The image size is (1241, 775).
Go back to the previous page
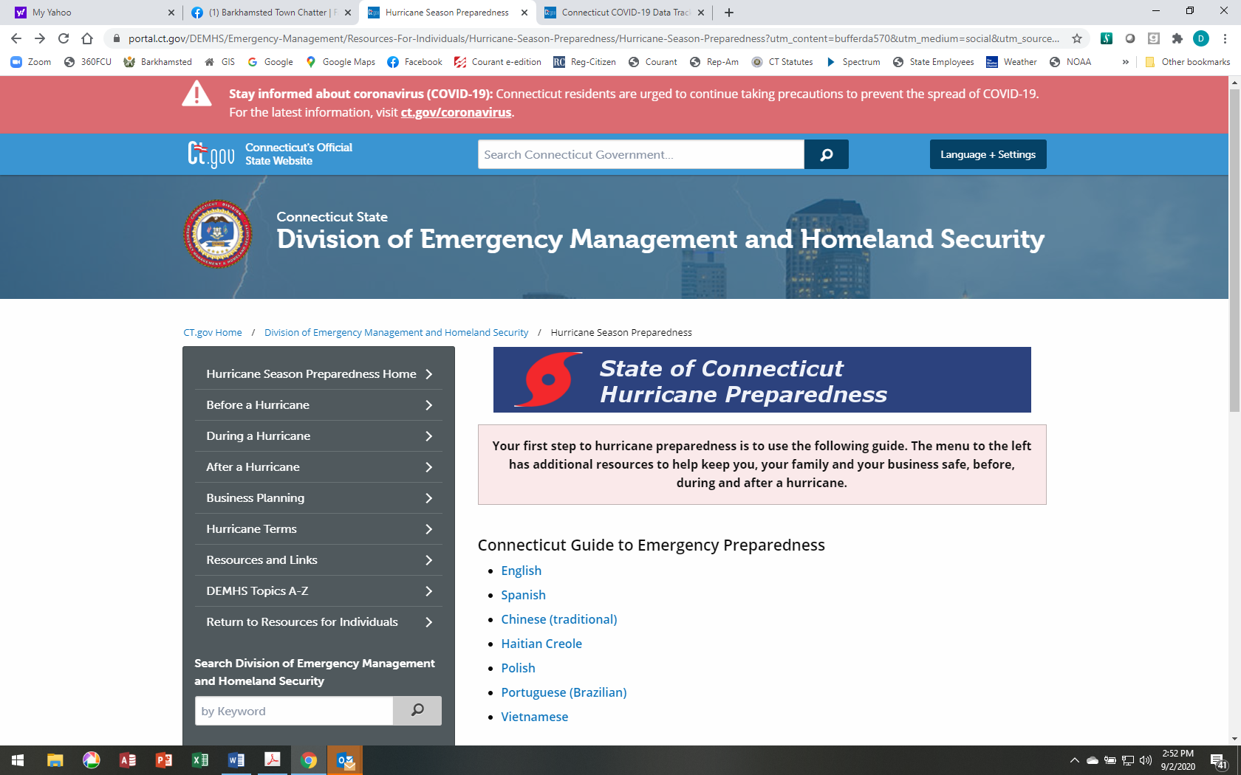tap(16, 38)
